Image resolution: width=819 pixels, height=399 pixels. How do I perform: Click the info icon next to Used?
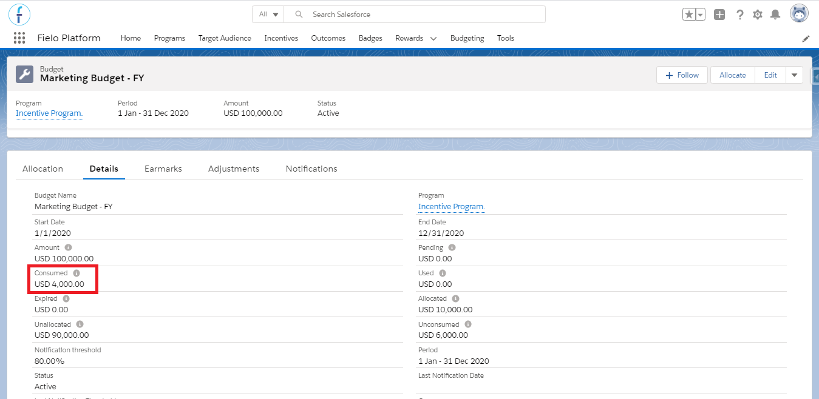tap(442, 273)
